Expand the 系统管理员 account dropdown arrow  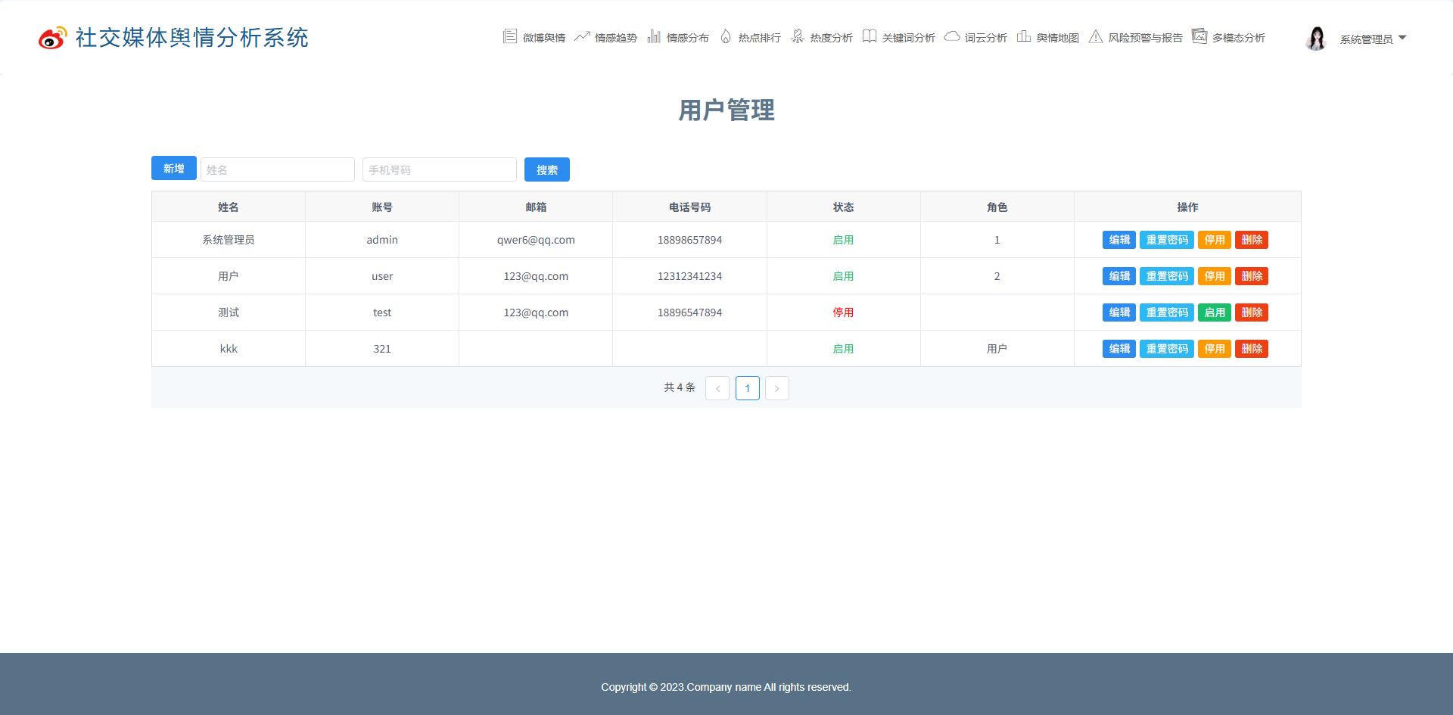point(1402,38)
